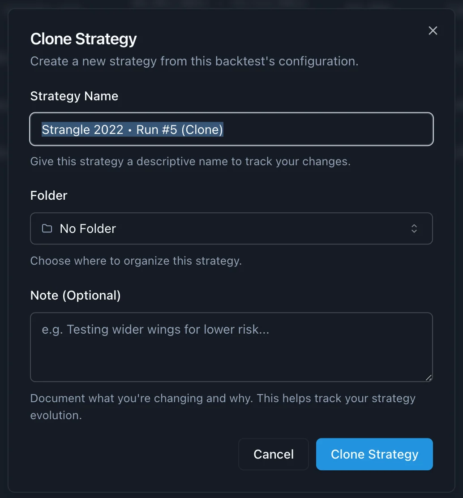Click the 'Give this strategy a descriptive name' hint
The width and height of the screenshot is (463, 498).
pyautogui.click(x=190, y=162)
